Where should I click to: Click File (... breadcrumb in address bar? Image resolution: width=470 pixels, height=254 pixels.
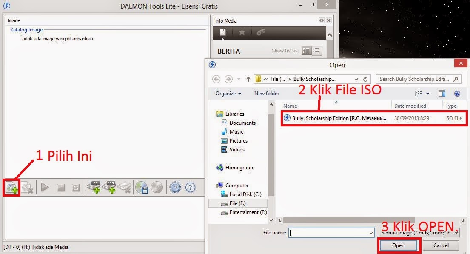pos(278,79)
